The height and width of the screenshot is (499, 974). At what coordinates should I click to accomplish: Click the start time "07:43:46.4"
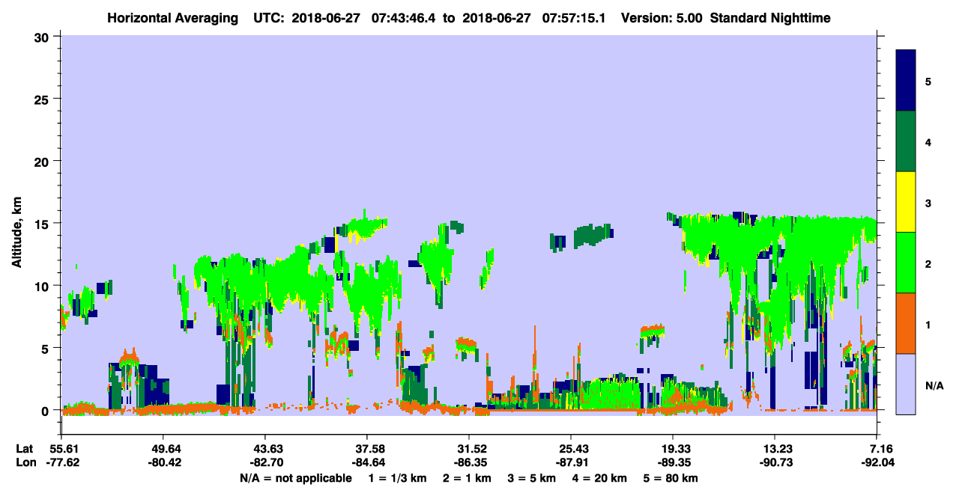404,17
